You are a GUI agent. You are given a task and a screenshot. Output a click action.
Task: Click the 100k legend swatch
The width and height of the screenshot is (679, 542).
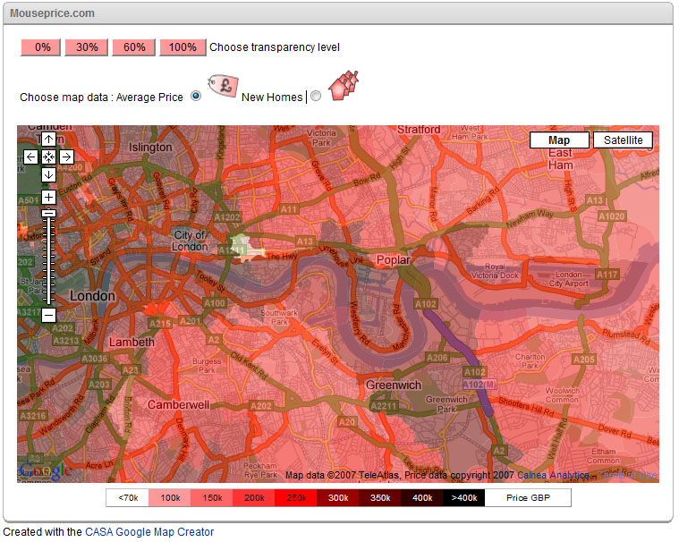170,498
